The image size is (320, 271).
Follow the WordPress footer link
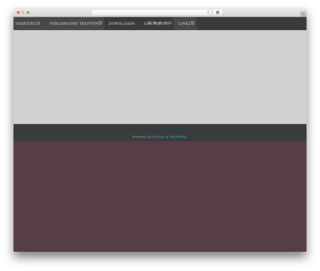pyautogui.click(x=179, y=136)
